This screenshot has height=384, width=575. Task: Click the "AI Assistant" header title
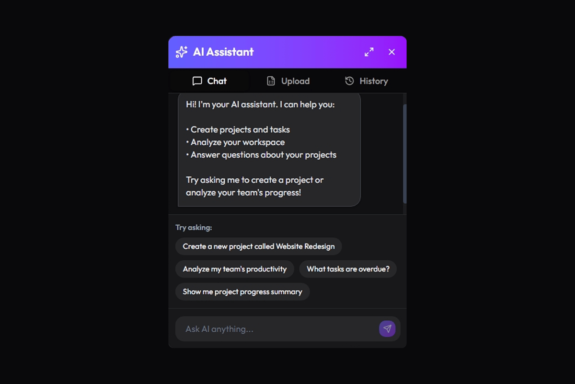223,52
